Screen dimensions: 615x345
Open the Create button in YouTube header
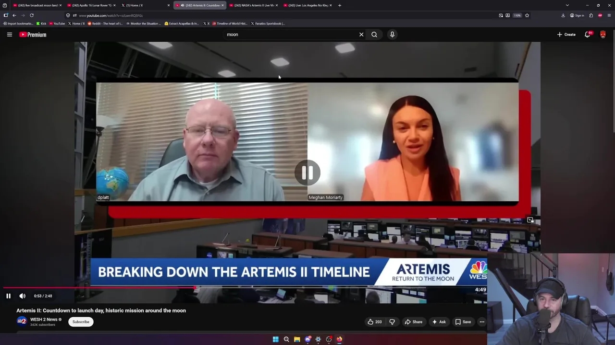click(x=566, y=34)
